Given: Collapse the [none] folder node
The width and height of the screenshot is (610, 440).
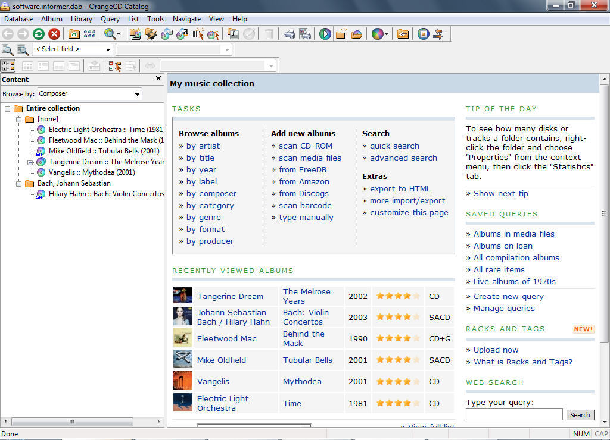Looking at the screenshot, I should [18, 120].
